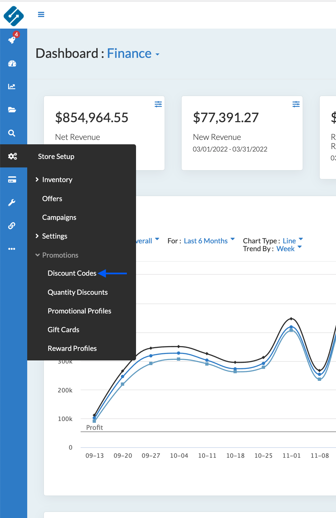The height and width of the screenshot is (518, 336).
Task: Click the chain link icon in sidebar
Action: click(12, 226)
